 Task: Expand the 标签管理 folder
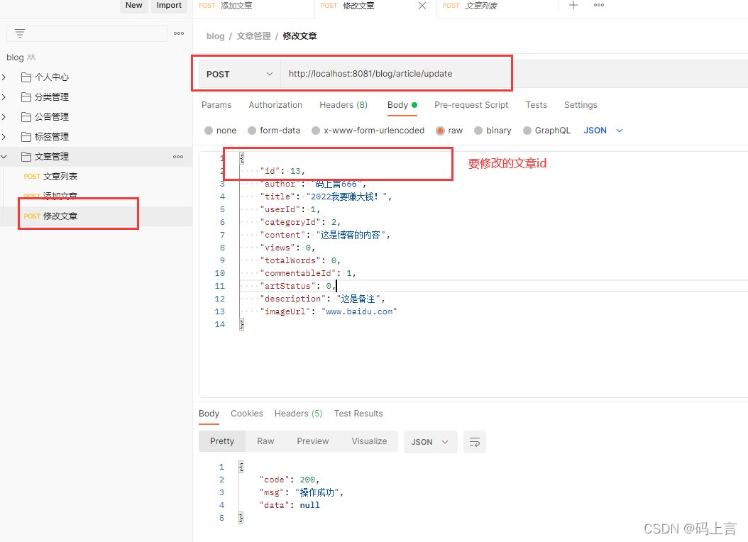pos(4,137)
